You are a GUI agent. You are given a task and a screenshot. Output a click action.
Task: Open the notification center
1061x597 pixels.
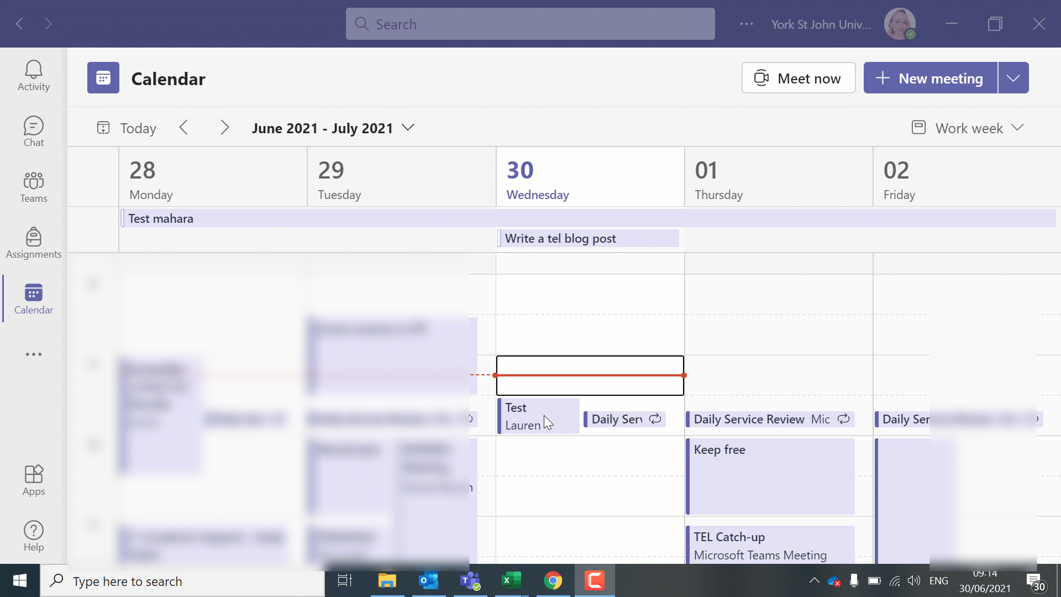1036,582
